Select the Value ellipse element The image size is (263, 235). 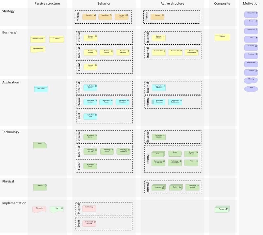tap(251, 89)
